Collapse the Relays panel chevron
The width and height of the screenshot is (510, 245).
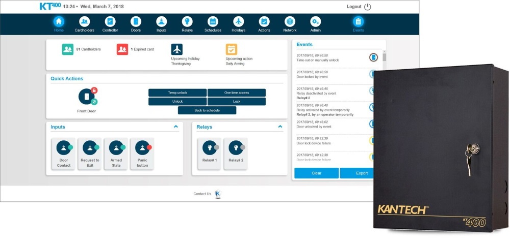tap(280, 127)
